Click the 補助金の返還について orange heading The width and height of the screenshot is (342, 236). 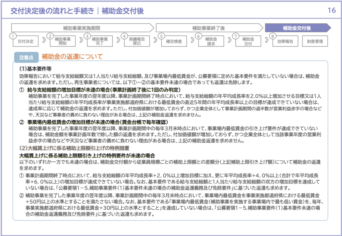point(72,57)
